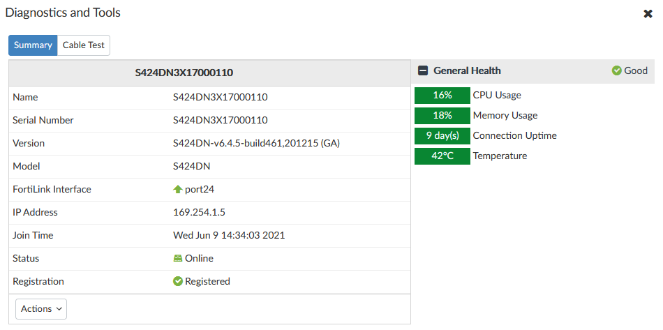Screen dimensions: 663x330
Task: Click the port24 FortiLink interface text
Action: tap(200, 189)
